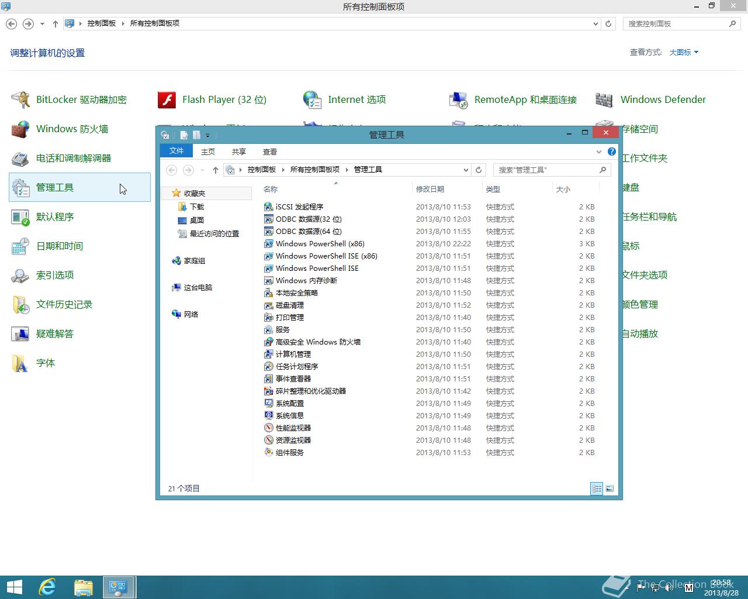Open 文件 menu in 管理工具

pos(176,151)
